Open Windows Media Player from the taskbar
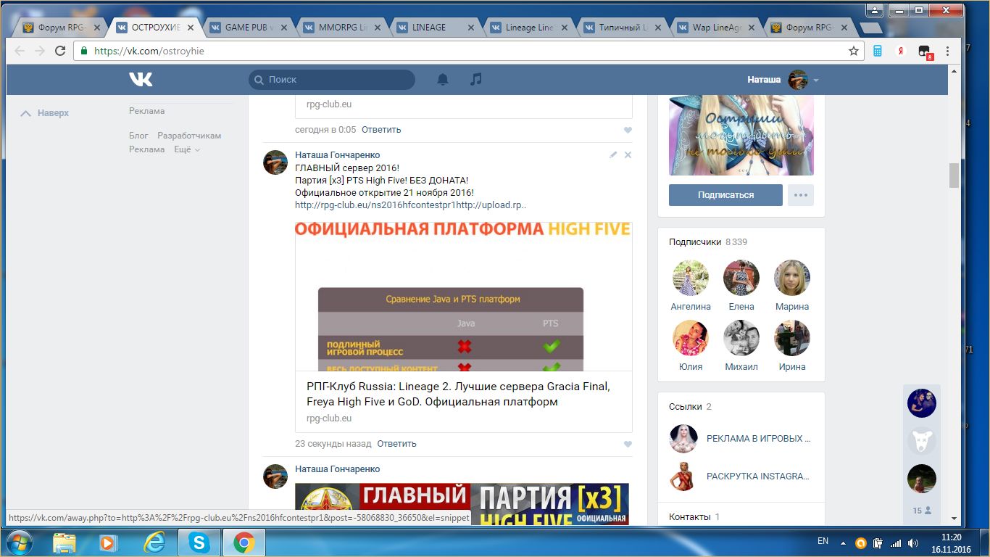The image size is (990, 557). pos(108,542)
